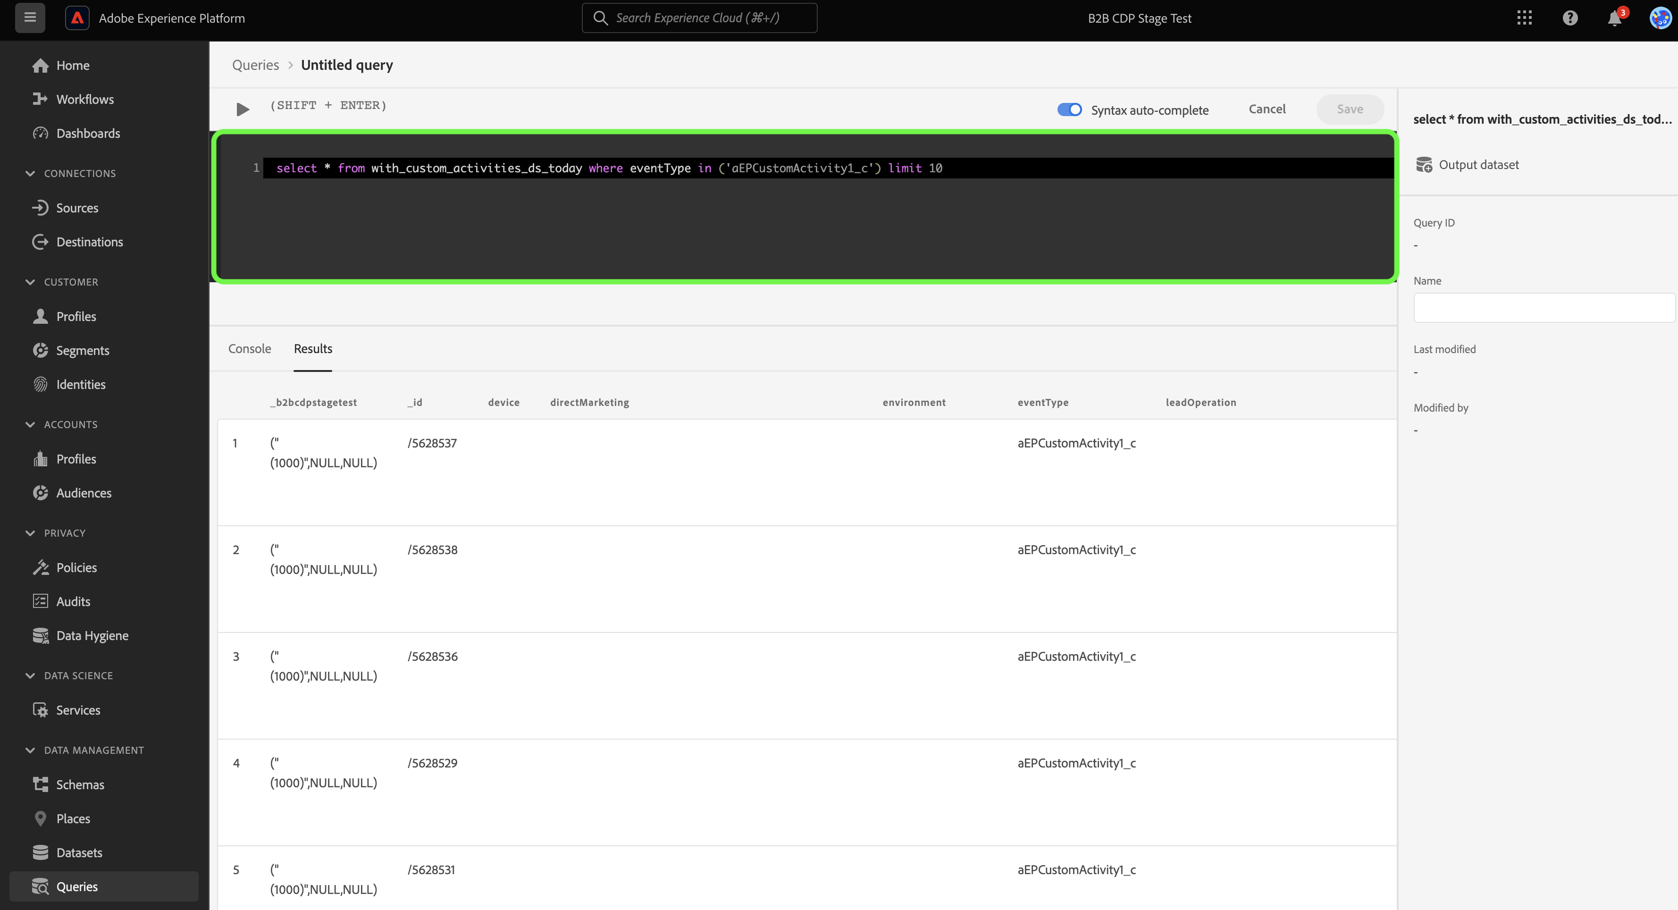Viewport: 1678px width, 910px height.
Task: Run the query with the play icon
Action: pyautogui.click(x=243, y=110)
